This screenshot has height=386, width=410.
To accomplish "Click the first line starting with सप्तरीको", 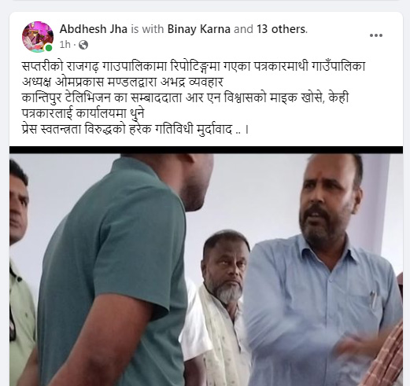I will [x=194, y=66].
